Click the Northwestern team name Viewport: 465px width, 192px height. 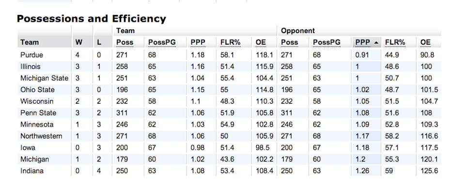pos(41,136)
